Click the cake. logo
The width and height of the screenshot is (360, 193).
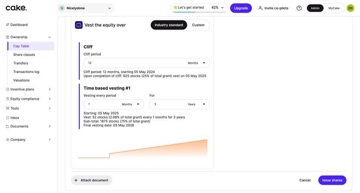pos(16,8)
